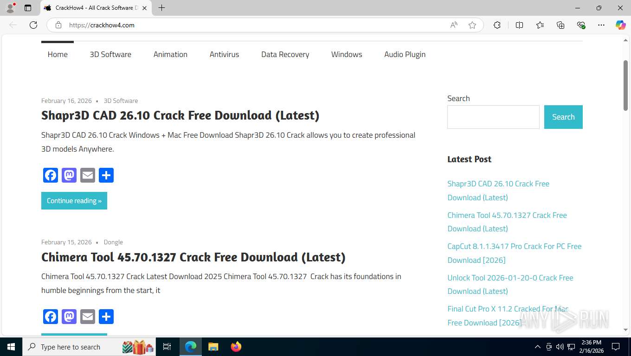Image resolution: width=631 pixels, height=356 pixels.
Task: Launch Firefox from the taskbar
Action: coord(236,347)
